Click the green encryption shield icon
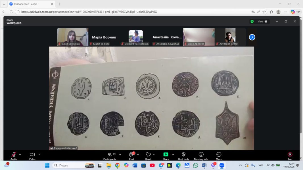 point(252,22)
